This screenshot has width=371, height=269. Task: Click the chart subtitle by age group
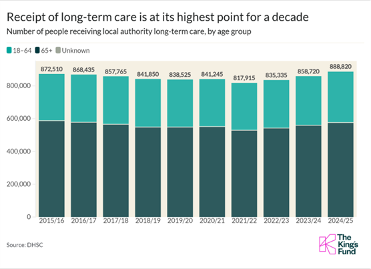[129, 31]
